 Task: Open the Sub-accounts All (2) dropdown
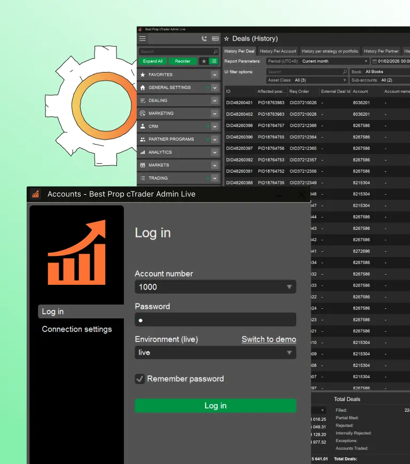point(380,80)
